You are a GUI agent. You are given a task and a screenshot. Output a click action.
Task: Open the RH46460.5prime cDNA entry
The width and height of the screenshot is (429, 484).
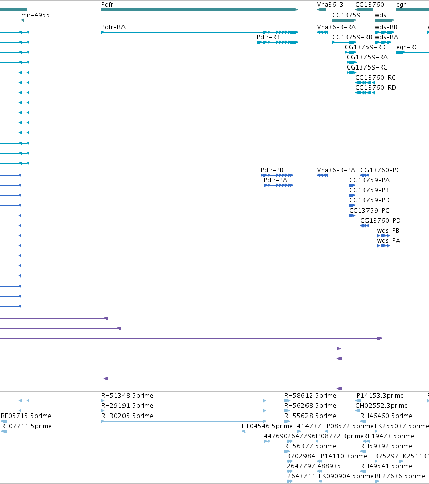pos(386,416)
